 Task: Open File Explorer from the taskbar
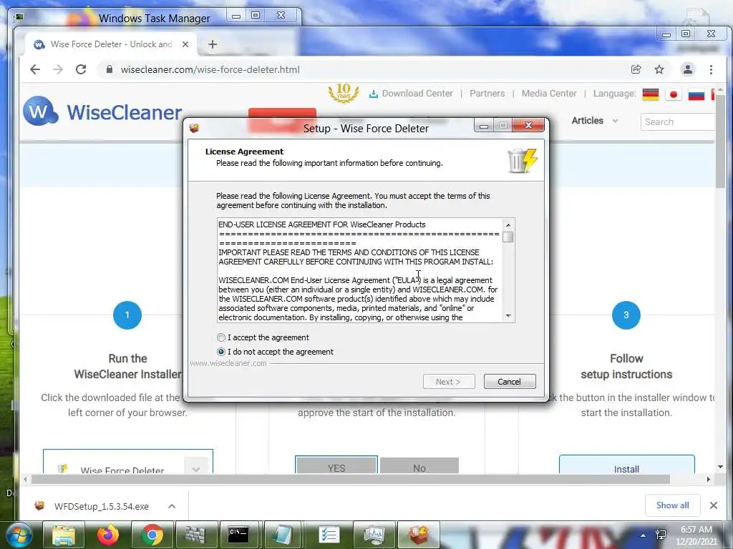click(x=64, y=535)
